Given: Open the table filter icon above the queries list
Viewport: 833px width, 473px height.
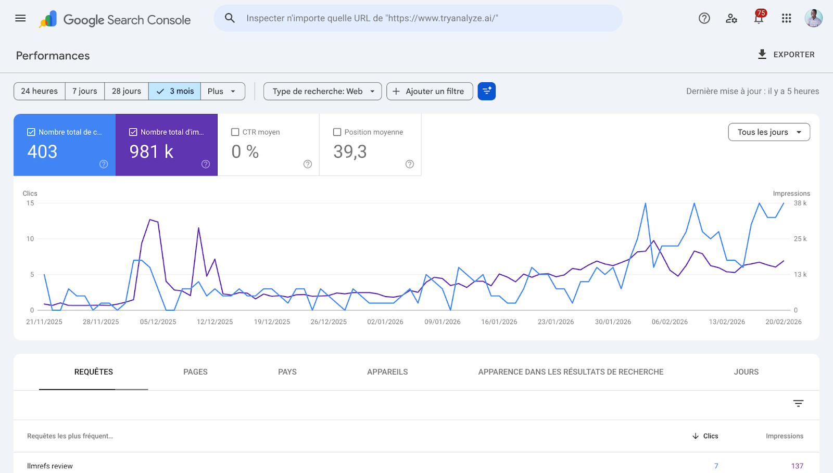Looking at the screenshot, I should (x=798, y=403).
